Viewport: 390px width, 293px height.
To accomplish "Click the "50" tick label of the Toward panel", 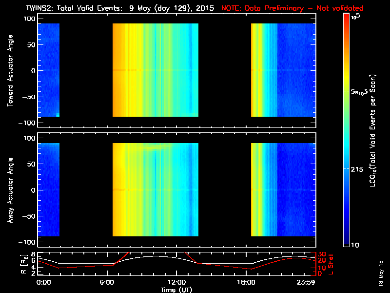I will (31, 45).
